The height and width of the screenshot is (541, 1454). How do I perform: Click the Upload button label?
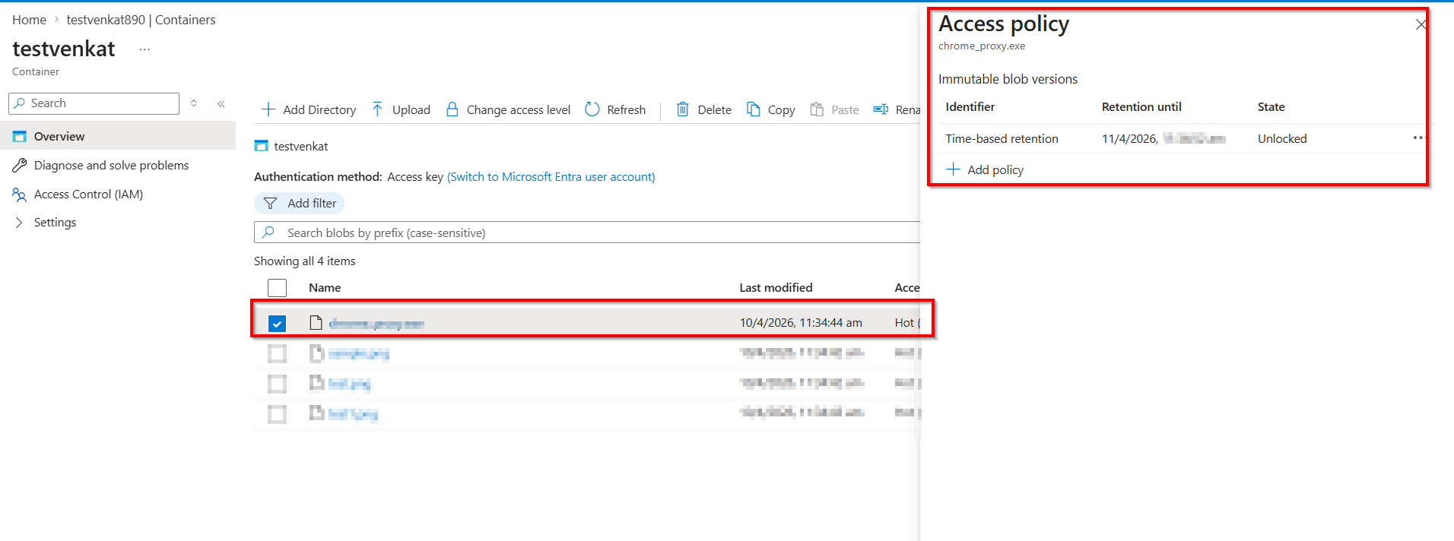411,110
